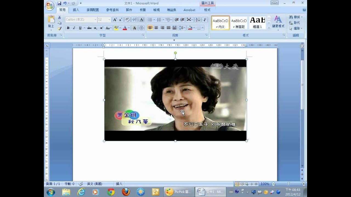Image resolution: width=351 pixels, height=197 pixels.
Task: Apply the 無間距 style
Action: [239, 23]
